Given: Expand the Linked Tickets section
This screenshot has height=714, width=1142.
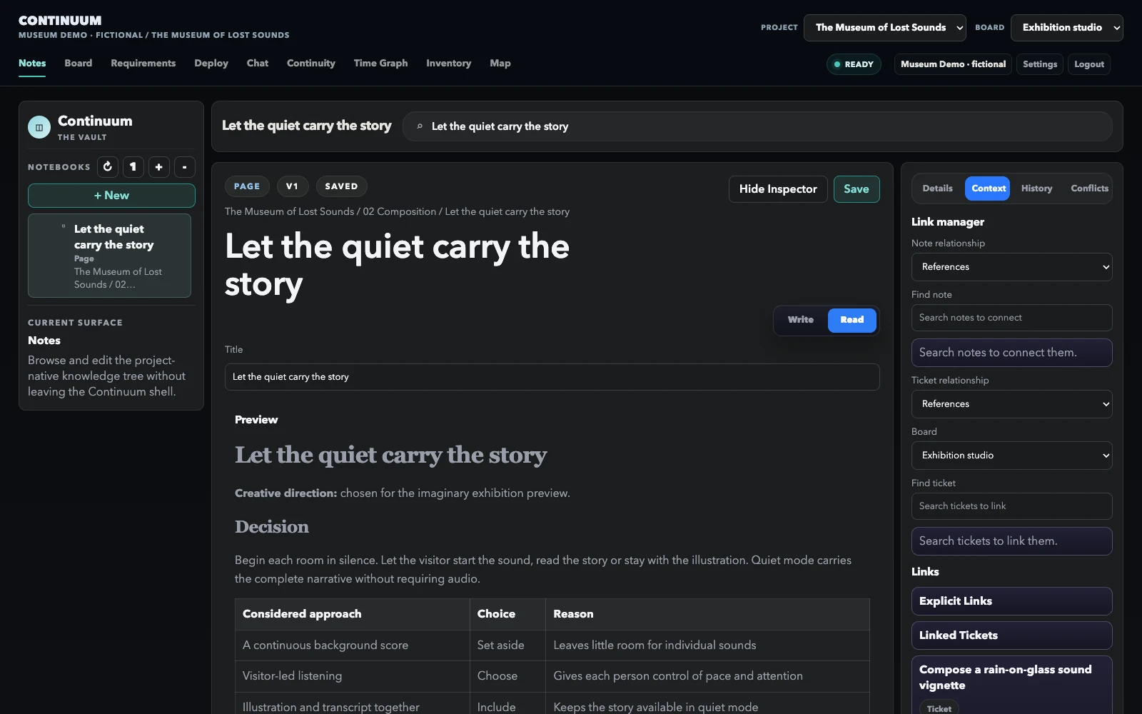Looking at the screenshot, I should coord(1011,635).
